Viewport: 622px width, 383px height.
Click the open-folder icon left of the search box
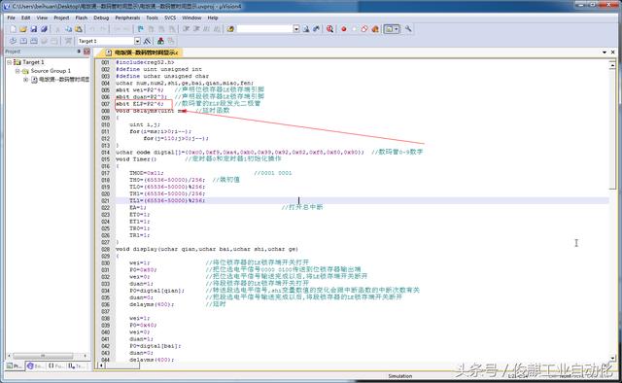230,29
